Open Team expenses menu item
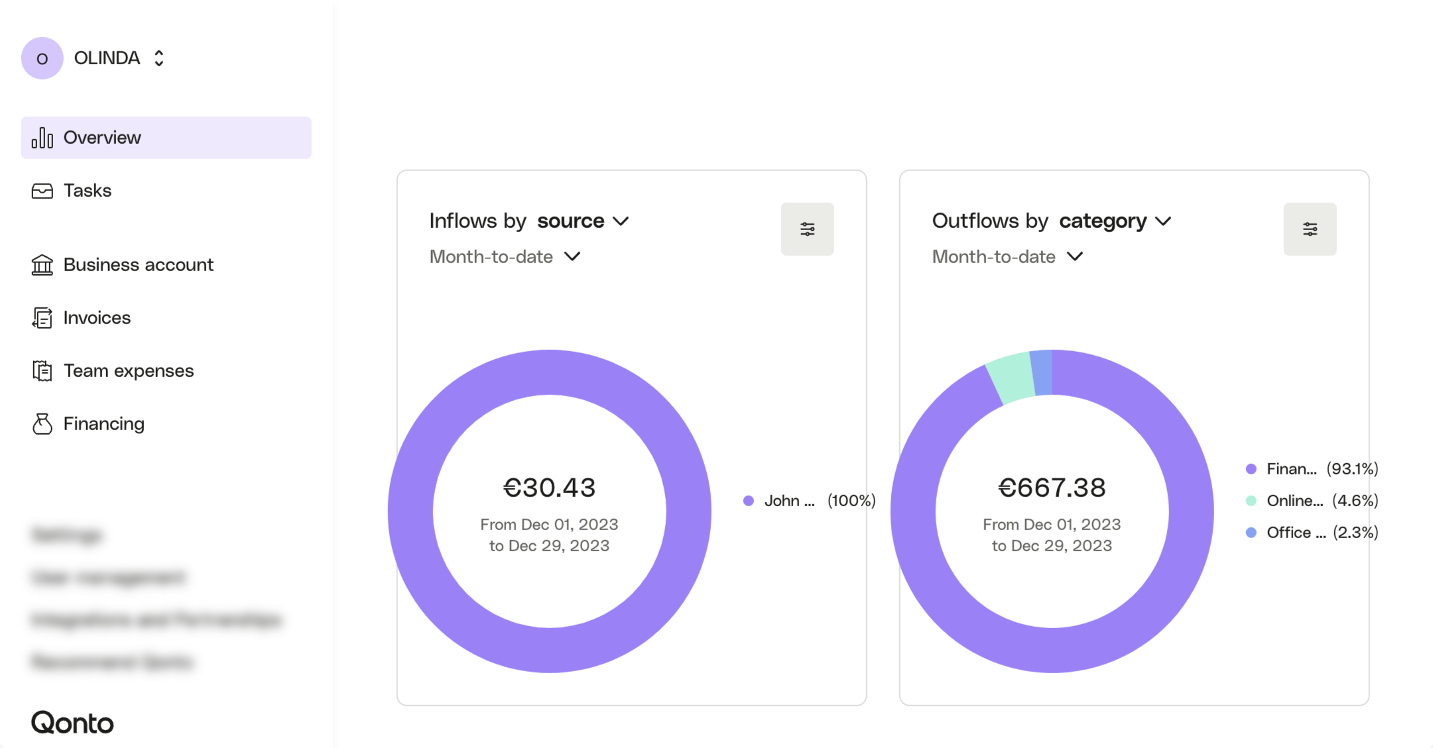Image resolution: width=1433 pixels, height=748 pixels. coord(129,371)
